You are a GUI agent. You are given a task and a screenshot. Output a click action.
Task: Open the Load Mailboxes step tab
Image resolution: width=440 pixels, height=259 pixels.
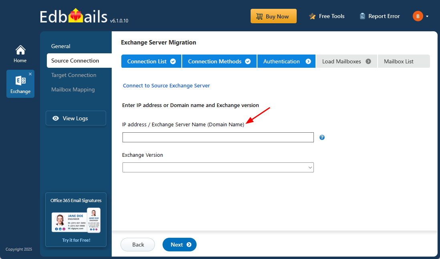(347, 61)
